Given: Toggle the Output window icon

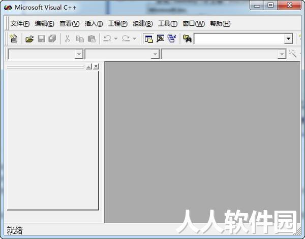Looking at the screenshot, I should (160, 38).
